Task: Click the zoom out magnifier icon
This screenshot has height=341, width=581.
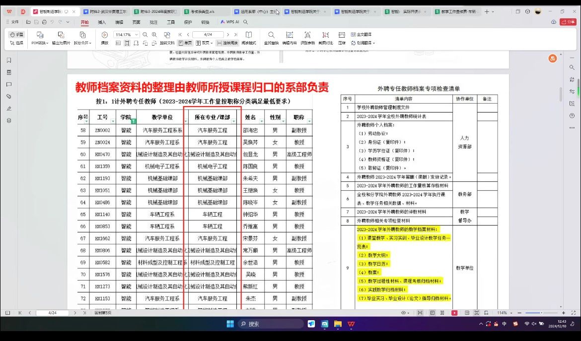Action: 145,35
